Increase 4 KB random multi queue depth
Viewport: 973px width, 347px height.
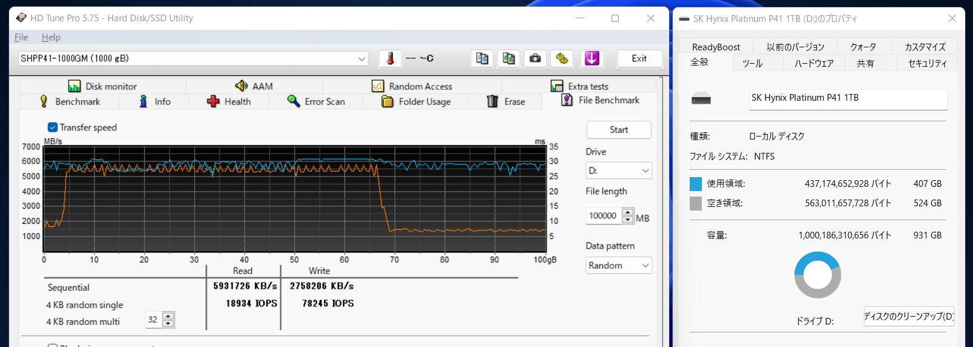click(x=169, y=315)
